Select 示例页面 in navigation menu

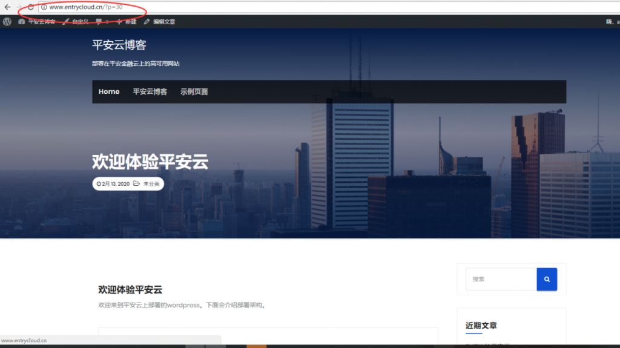click(194, 92)
